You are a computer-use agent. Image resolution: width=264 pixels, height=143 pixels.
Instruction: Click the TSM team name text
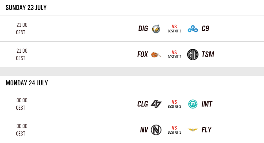[208, 55]
